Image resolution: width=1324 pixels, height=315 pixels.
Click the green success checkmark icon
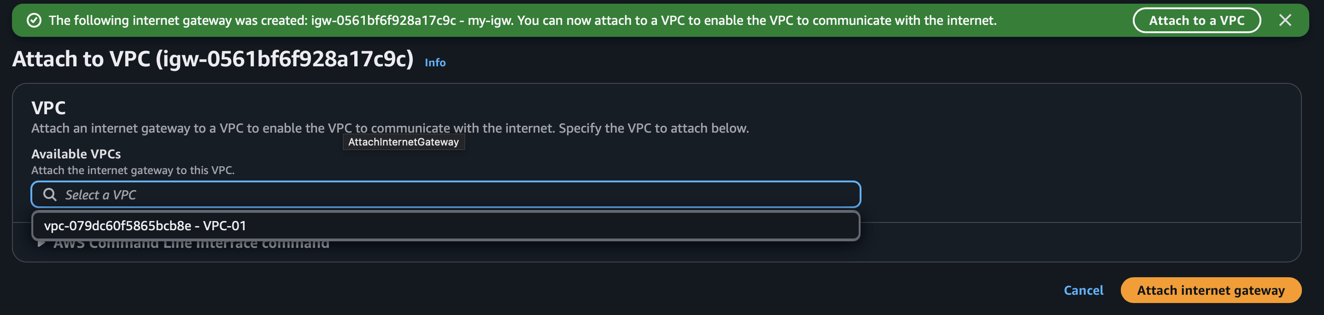pyautogui.click(x=34, y=21)
